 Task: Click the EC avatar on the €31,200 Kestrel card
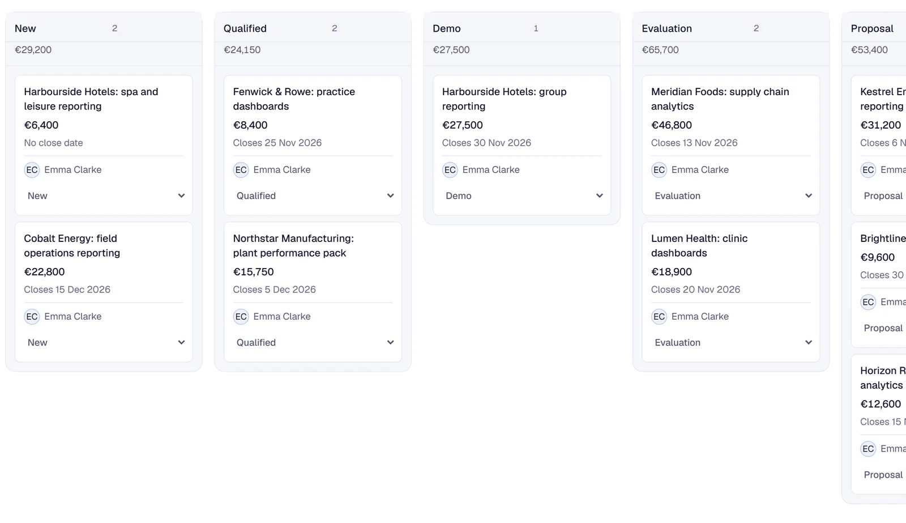coord(868,170)
